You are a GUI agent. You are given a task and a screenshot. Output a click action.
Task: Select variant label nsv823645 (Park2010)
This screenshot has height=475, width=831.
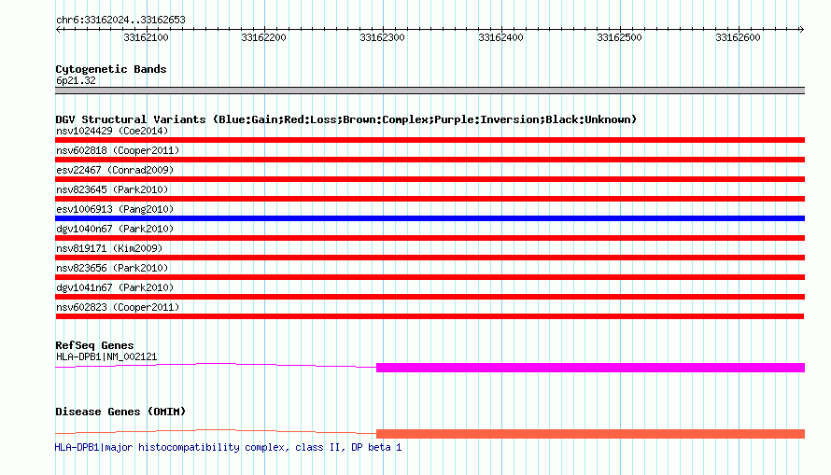coord(112,189)
